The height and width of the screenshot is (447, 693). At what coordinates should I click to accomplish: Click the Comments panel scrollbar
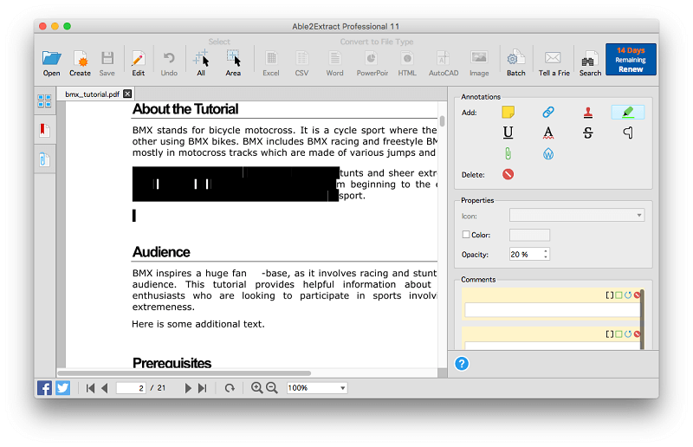642,319
